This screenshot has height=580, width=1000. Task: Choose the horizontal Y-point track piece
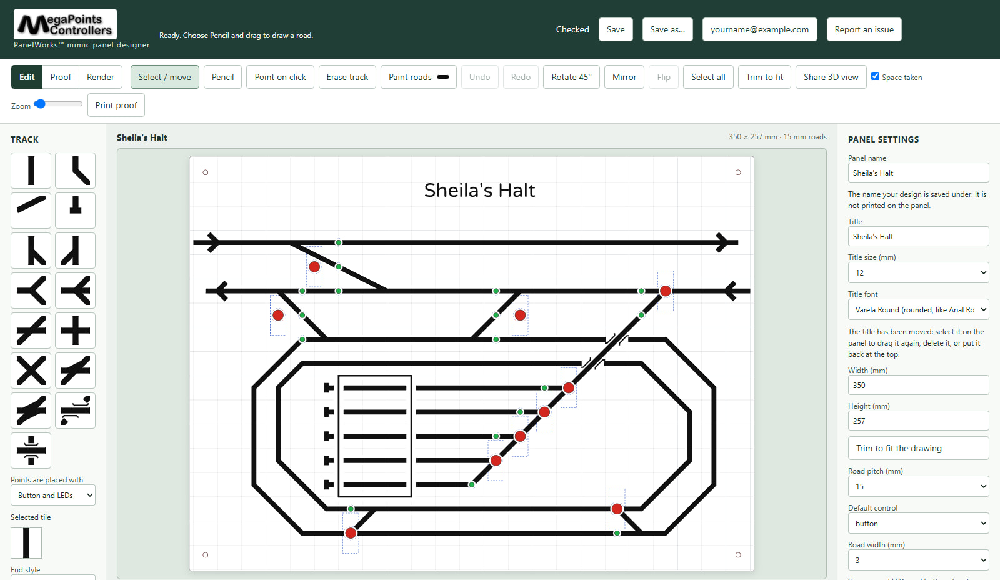[x=31, y=291]
